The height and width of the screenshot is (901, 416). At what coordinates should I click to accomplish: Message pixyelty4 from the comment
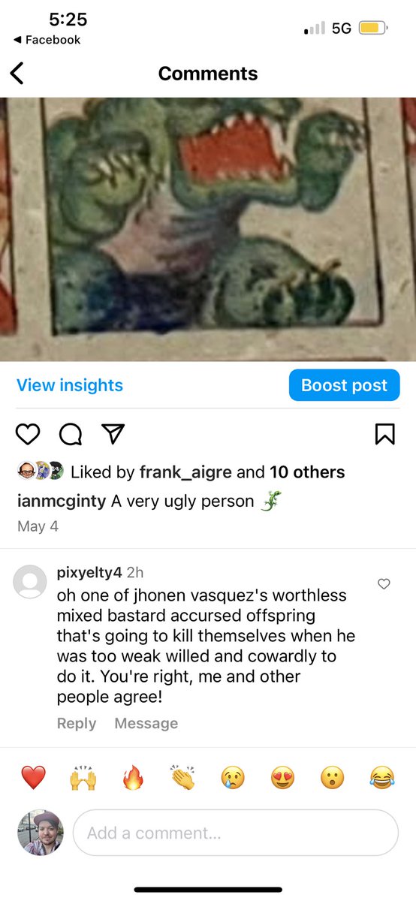[x=146, y=723]
